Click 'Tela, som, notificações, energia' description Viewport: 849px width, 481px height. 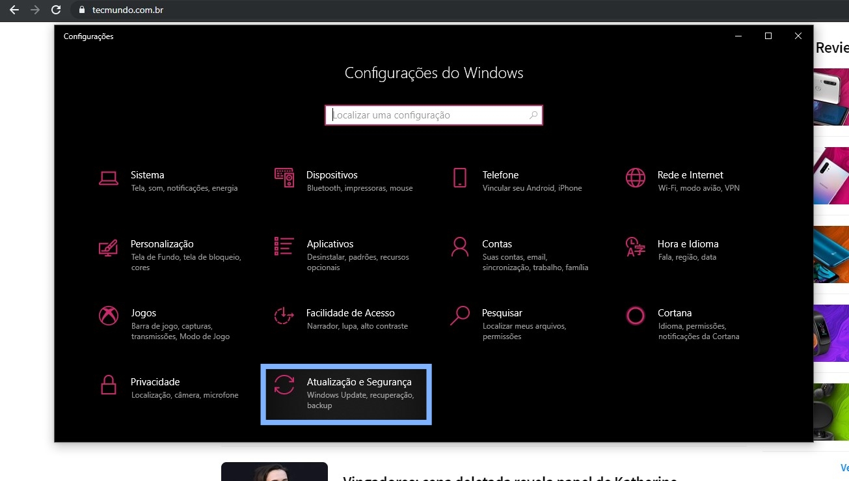[185, 188]
